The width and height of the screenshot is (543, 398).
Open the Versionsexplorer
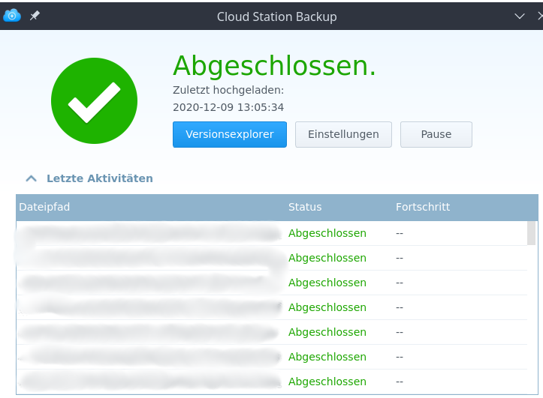tap(230, 134)
